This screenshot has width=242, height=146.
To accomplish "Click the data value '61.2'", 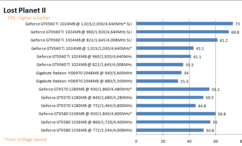I will tap(224, 40).
